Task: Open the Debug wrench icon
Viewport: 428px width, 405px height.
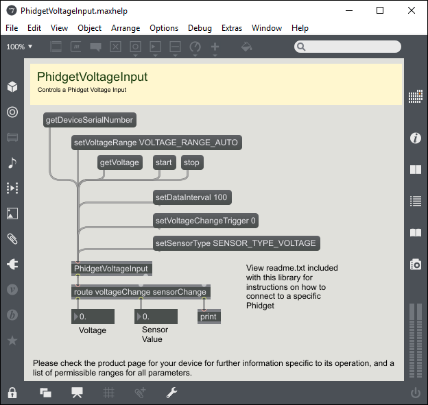Action: tap(172, 393)
